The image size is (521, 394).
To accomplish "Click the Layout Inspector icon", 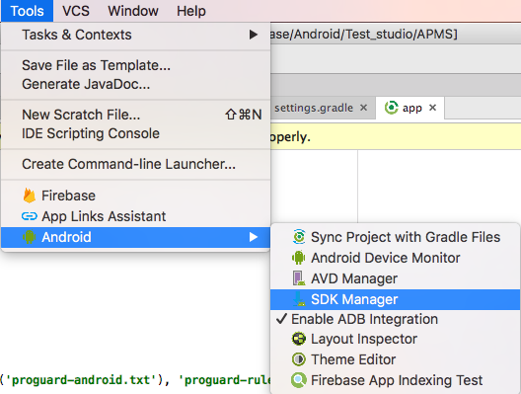I will coord(299,339).
